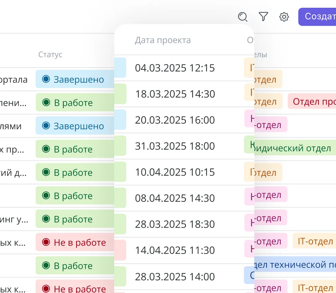Viewport: 336px width, 293px height.
Task: Click the Отдел про... red department tag
Action: pos(312,101)
